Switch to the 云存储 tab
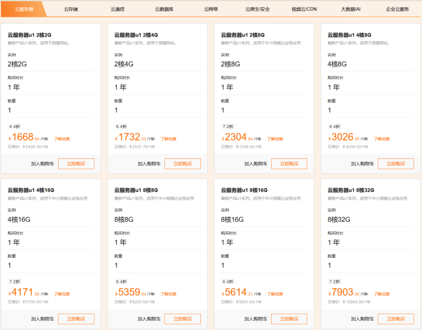422x330 pixels. (x=71, y=9)
